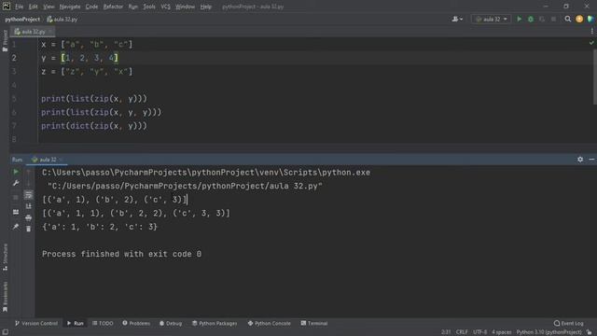Open the Window menu
597x336 pixels.
click(185, 7)
